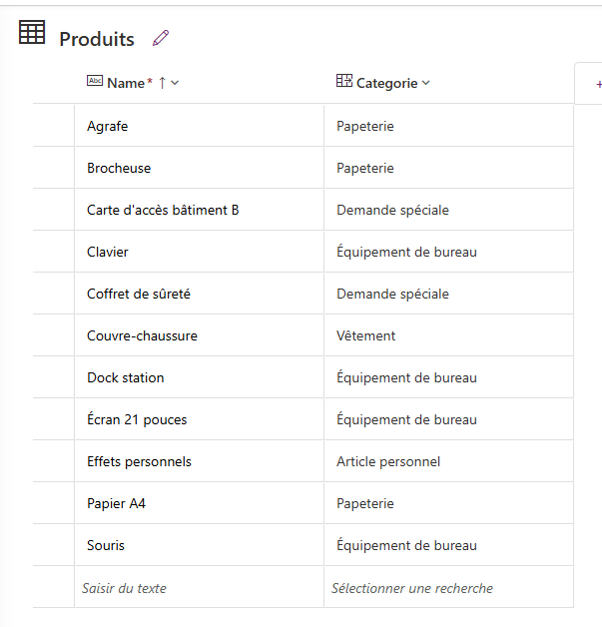
Task: Select the Agrafe name cell
Action: click(199, 126)
